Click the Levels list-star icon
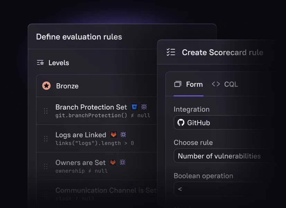Screen dimensions: 286x208 click(x=41, y=63)
